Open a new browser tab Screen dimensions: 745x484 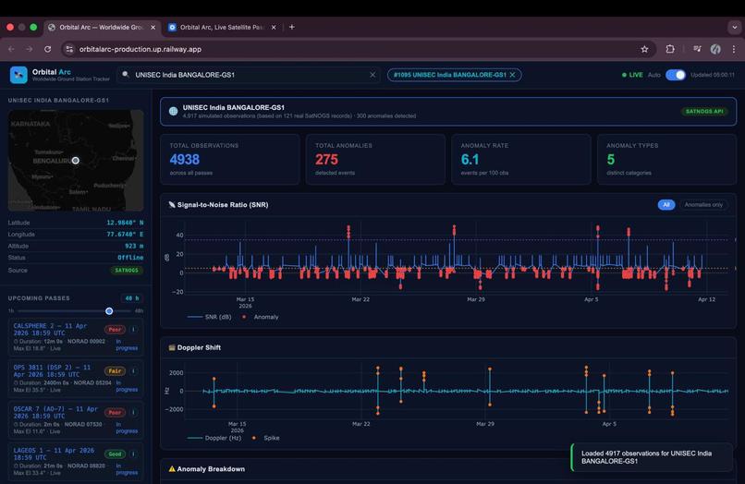[292, 27]
